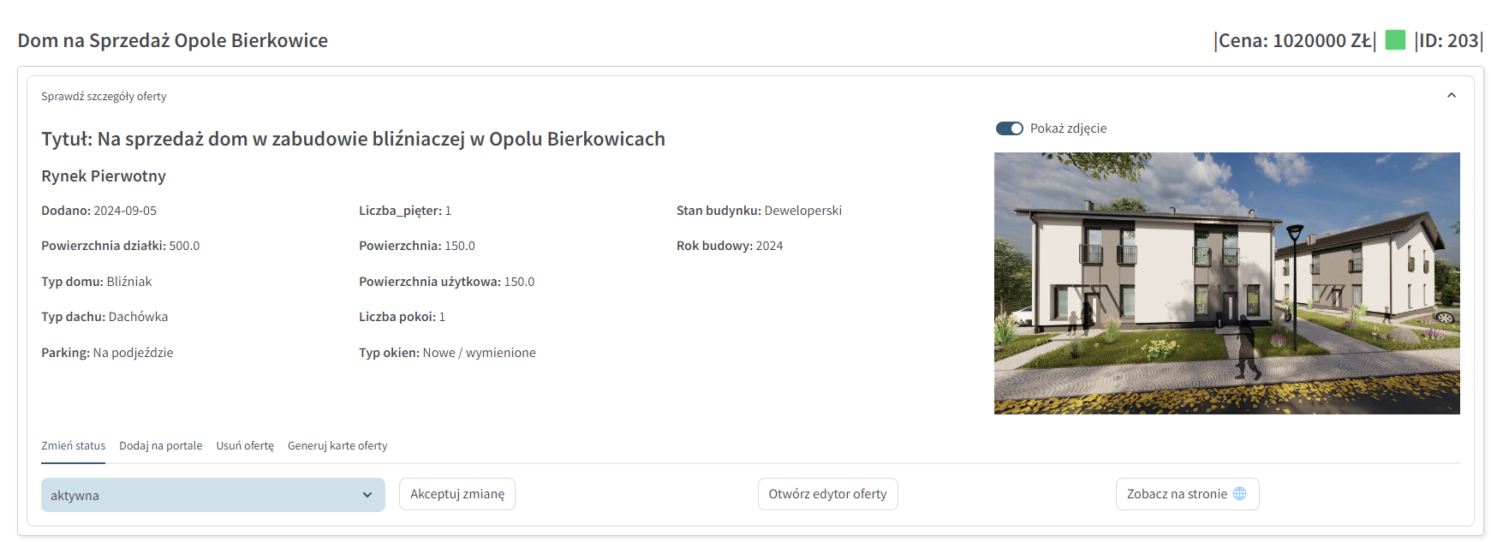Viewport: 1491px width, 542px height.
Task: Open the house photo thumbnail
Action: coord(1227,283)
